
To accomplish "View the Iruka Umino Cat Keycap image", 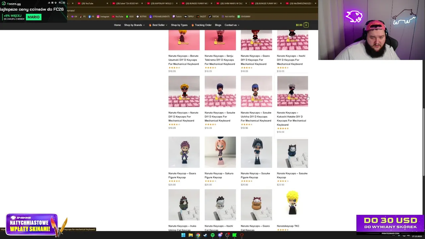I will (184, 205).
